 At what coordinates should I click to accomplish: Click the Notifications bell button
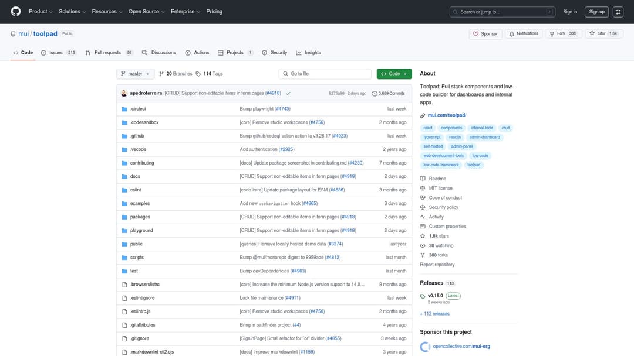pyautogui.click(x=524, y=34)
